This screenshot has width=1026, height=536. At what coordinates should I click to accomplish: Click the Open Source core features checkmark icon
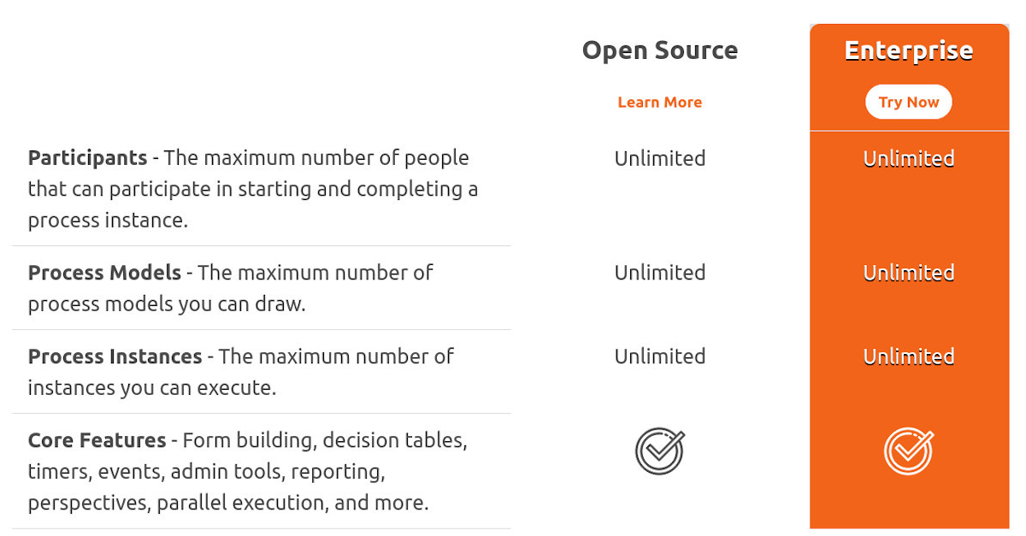point(660,451)
